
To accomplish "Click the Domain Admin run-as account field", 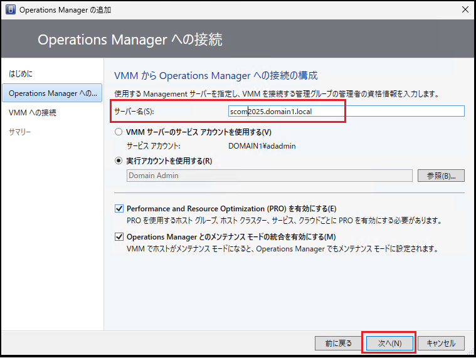I will point(269,176).
